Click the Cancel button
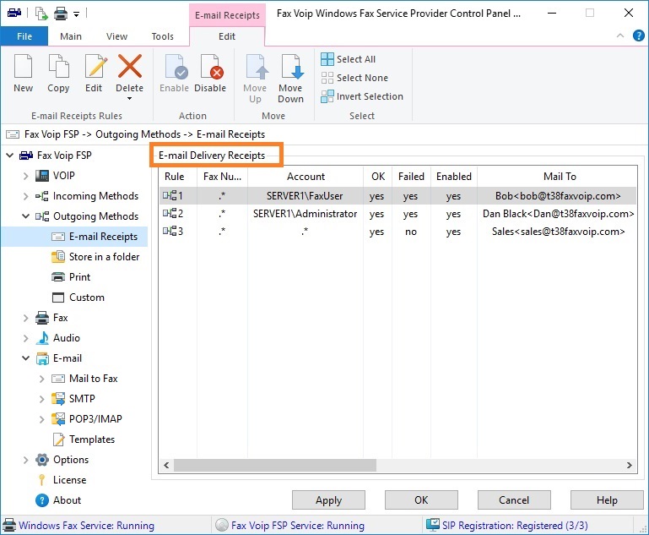This screenshot has height=535, width=649. [x=514, y=500]
